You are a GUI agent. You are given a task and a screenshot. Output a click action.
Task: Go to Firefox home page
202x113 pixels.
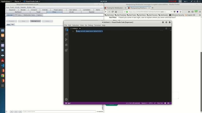coord(116,12)
